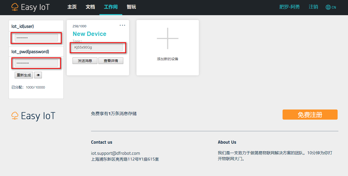Image resolution: width=348 pixels, height=176 pixels.
Task: Click the 上海浦东新区亮秀路112号 address text
Action: click(125, 159)
